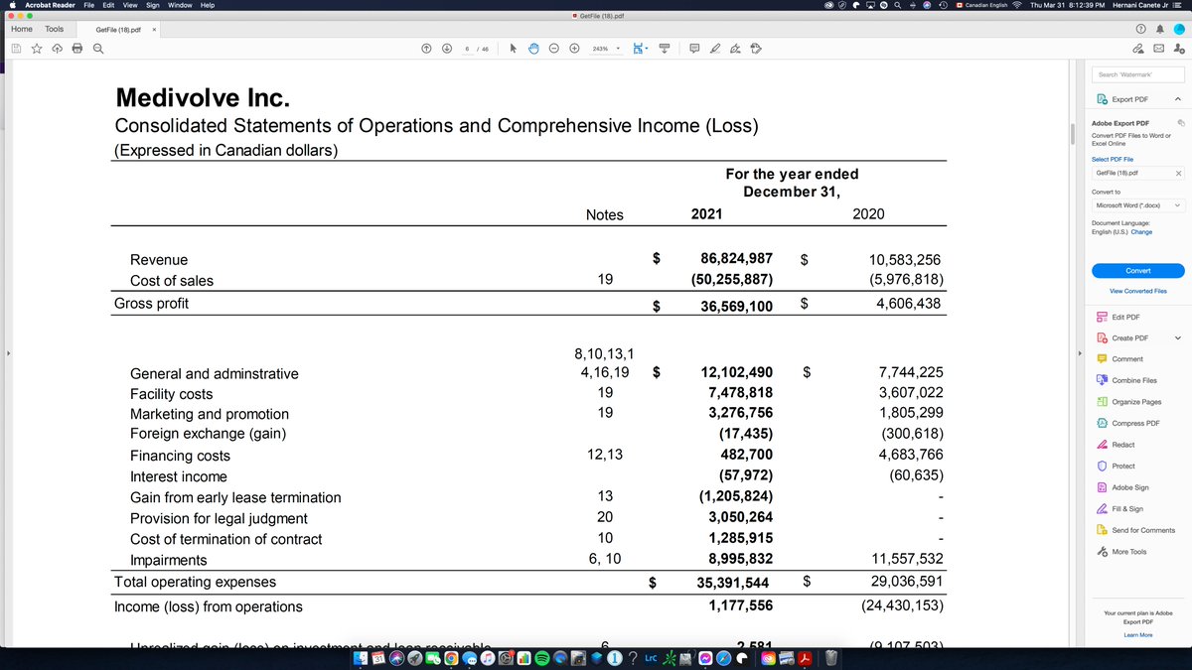1192x670 pixels.
Task: Open the Comment tool
Action: tap(1126, 358)
